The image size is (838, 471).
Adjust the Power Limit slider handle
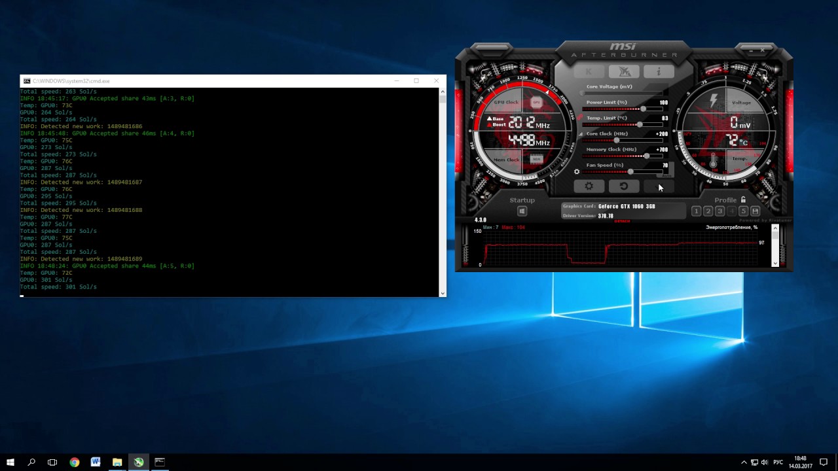click(643, 109)
